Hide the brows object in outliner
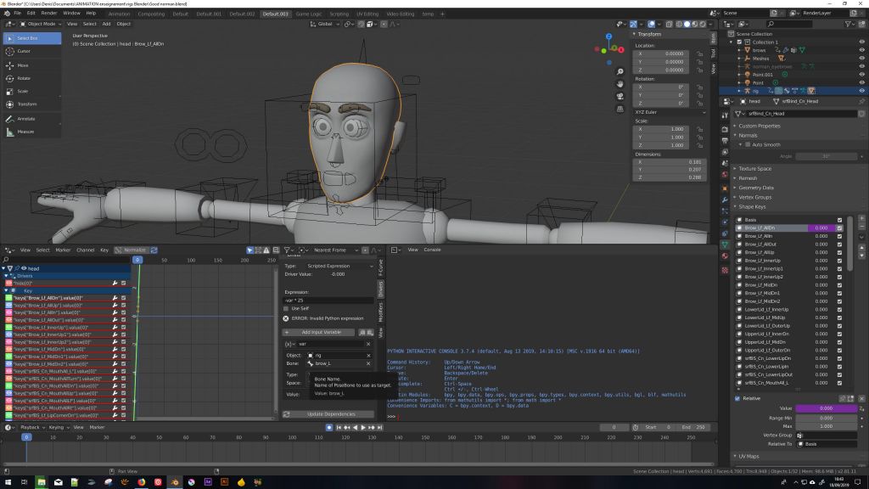Image resolution: width=869 pixels, height=489 pixels. coord(861,50)
